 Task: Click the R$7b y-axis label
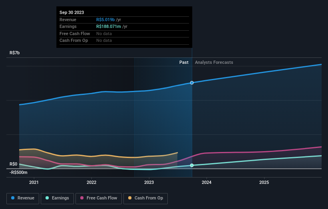click(x=15, y=53)
